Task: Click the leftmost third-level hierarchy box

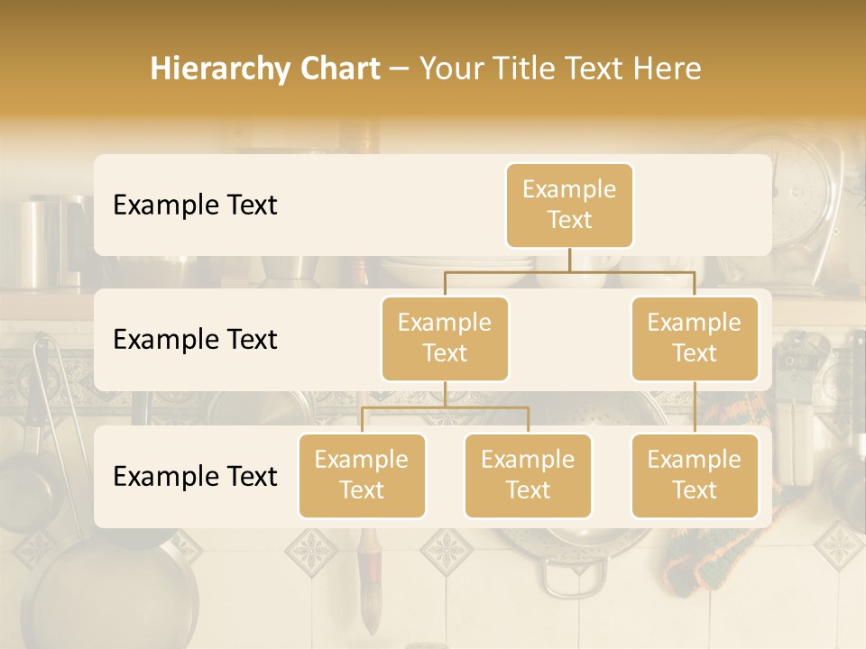Action: [362, 475]
